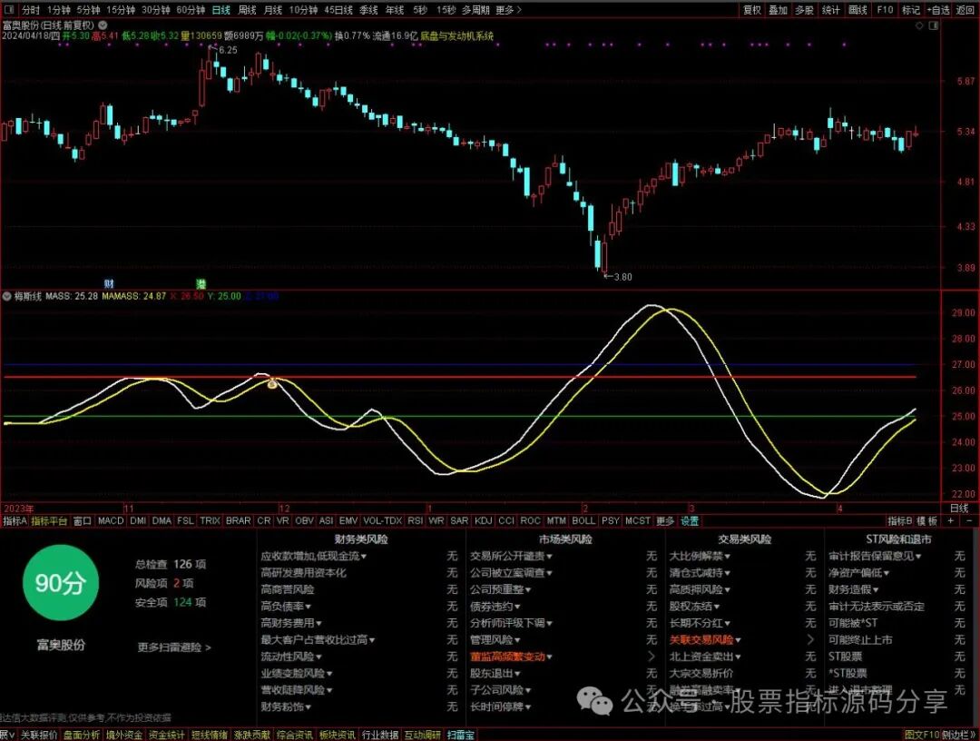Expand 更多 in the indicator bar
The height and width of the screenshot is (741, 980).
coord(665,521)
